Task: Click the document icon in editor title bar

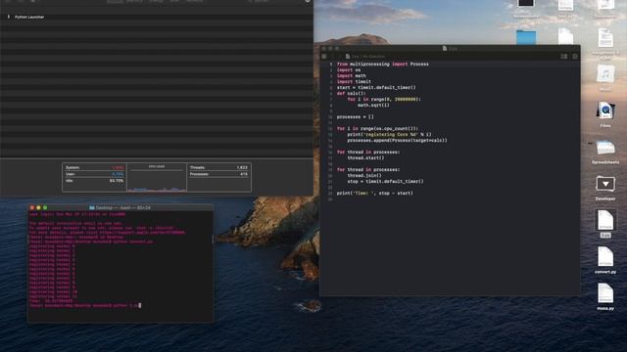Action: [x=444, y=48]
